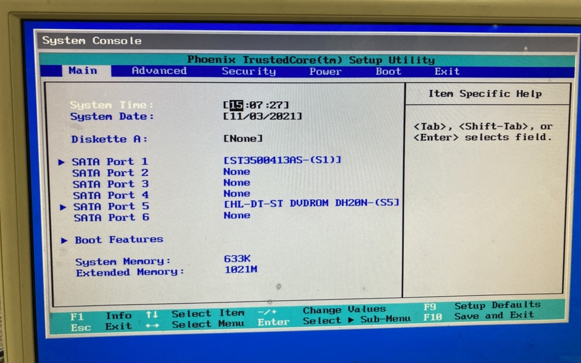Click the None value for SATA Port 6
The height and width of the screenshot is (363, 581).
pos(237,215)
